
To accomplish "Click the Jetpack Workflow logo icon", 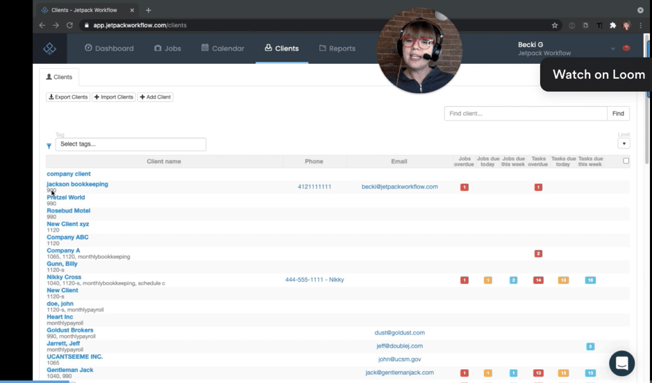I will pos(49,49).
